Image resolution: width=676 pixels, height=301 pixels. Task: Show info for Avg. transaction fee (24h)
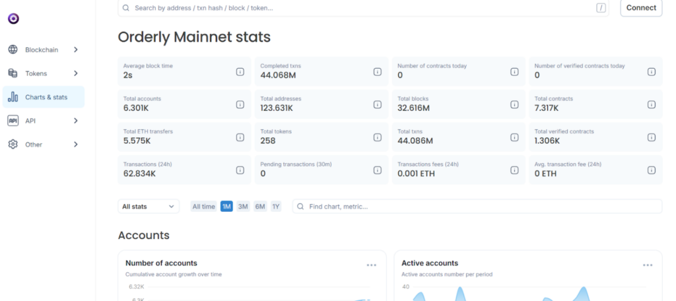coord(652,170)
